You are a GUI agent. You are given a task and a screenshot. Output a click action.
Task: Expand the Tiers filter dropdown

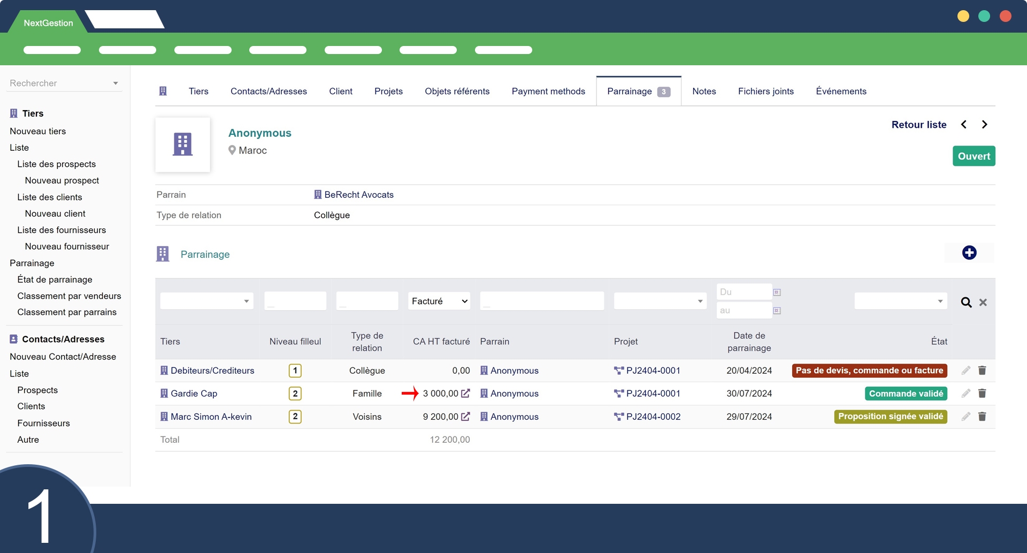(x=206, y=301)
